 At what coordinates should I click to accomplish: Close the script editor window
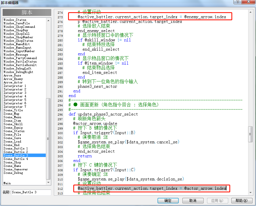click(x=248, y=2)
